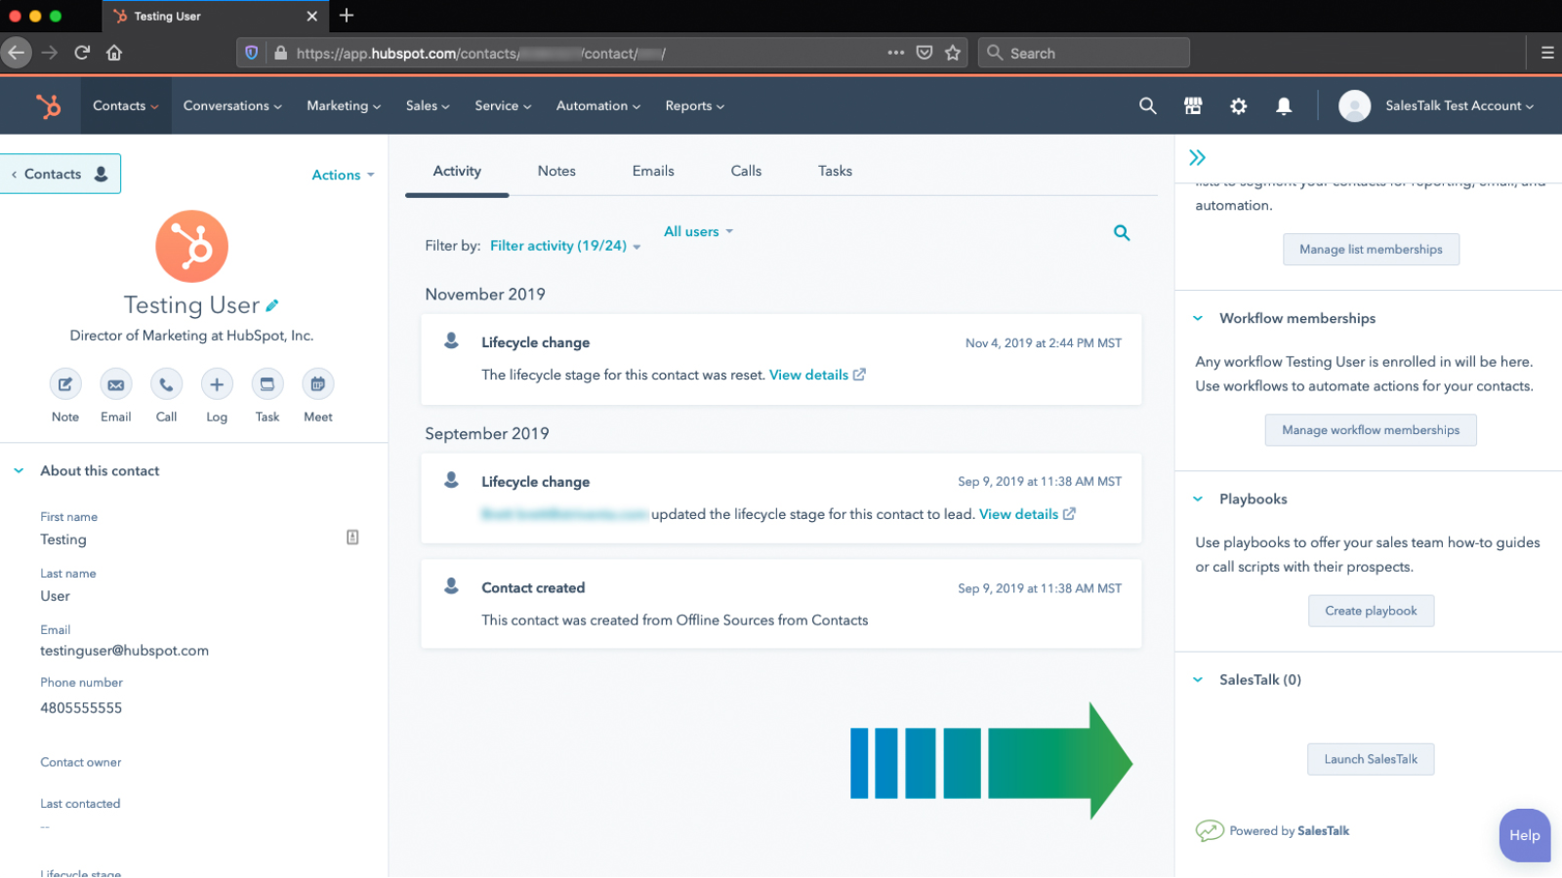Screen dimensions: 1562x878
Task: Collapse right sidebar with double-chevron icon
Action: (1198, 157)
